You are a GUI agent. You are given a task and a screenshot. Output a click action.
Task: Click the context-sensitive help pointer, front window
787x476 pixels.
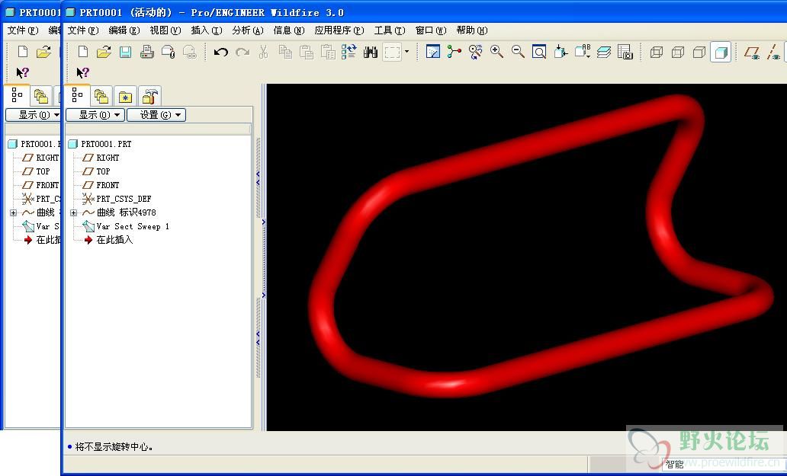coord(82,72)
